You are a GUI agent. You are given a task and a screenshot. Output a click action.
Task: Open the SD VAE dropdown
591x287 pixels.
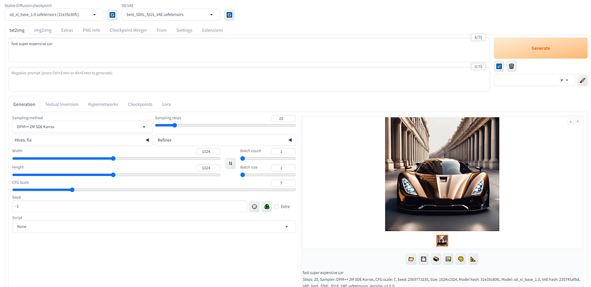click(x=171, y=15)
